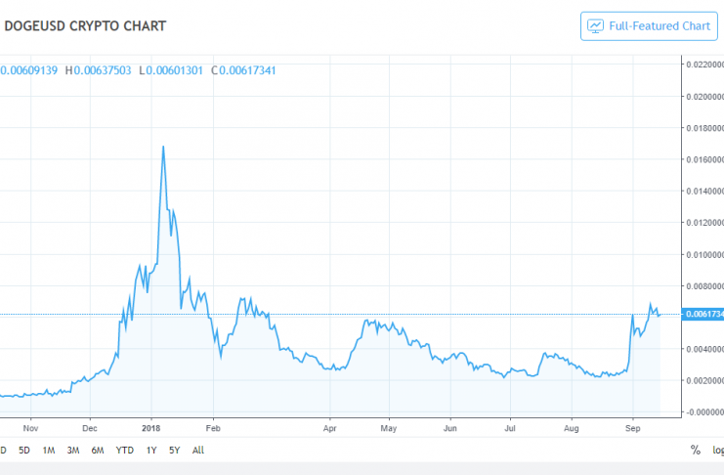Click the high value H0.00637503
The image size is (724, 475).
pyautogui.click(x=98, y=70)
